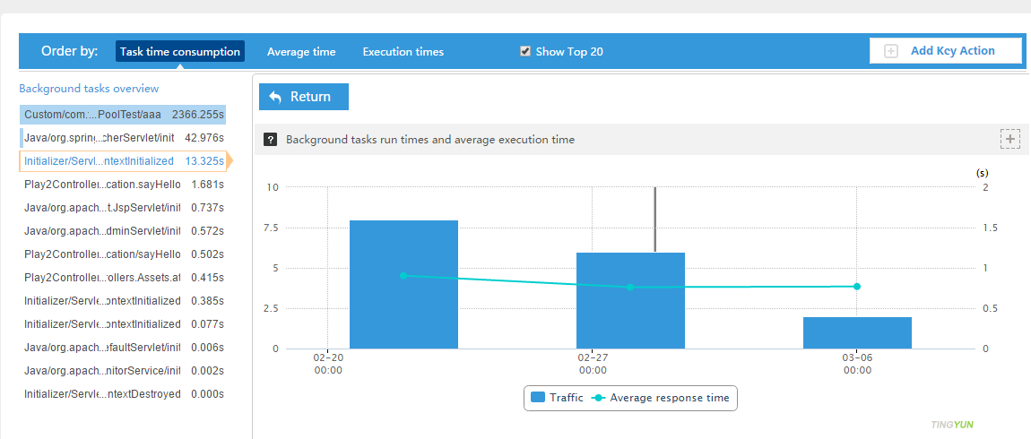Click the 03-06 average response time point
Screen dimensions: 1031x439
click(x=857, y=287)
